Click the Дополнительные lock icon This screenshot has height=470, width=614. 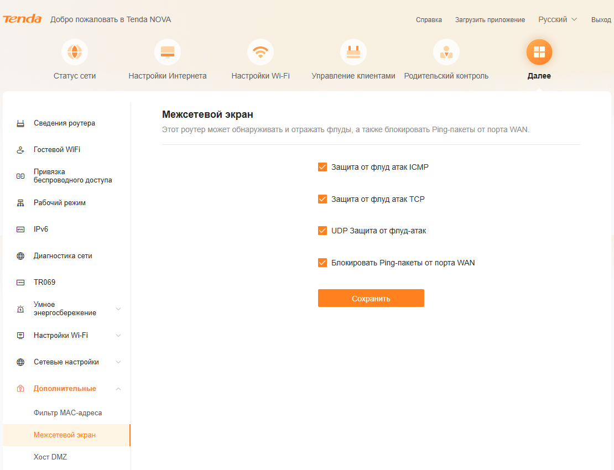click(x=20, y=389)
